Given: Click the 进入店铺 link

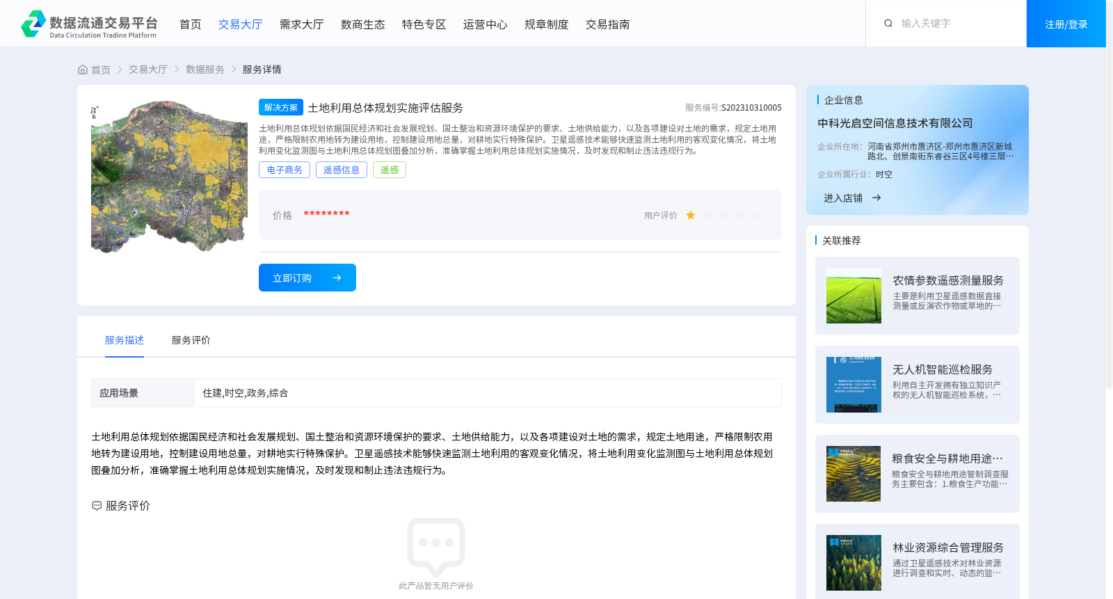Looking at the screenshot, I should click(843, 198).
